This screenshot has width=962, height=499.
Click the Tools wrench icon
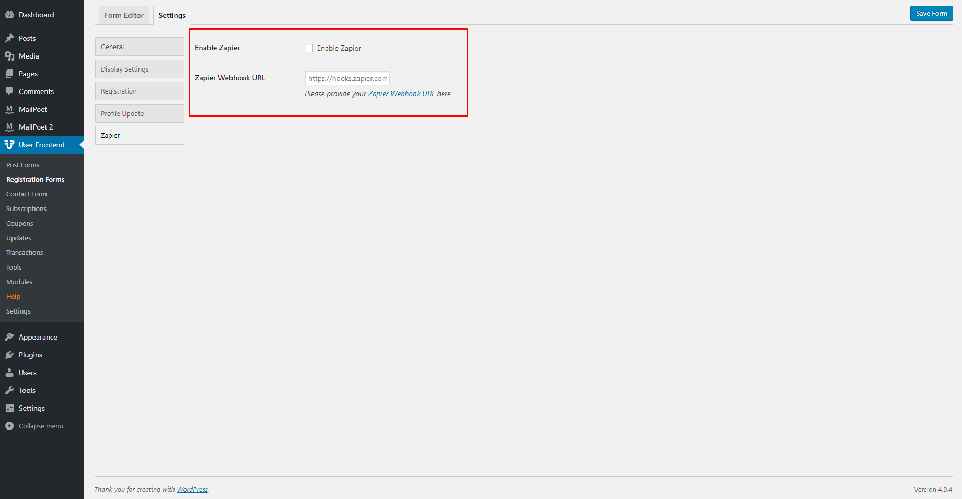click(x=9, y=390)
